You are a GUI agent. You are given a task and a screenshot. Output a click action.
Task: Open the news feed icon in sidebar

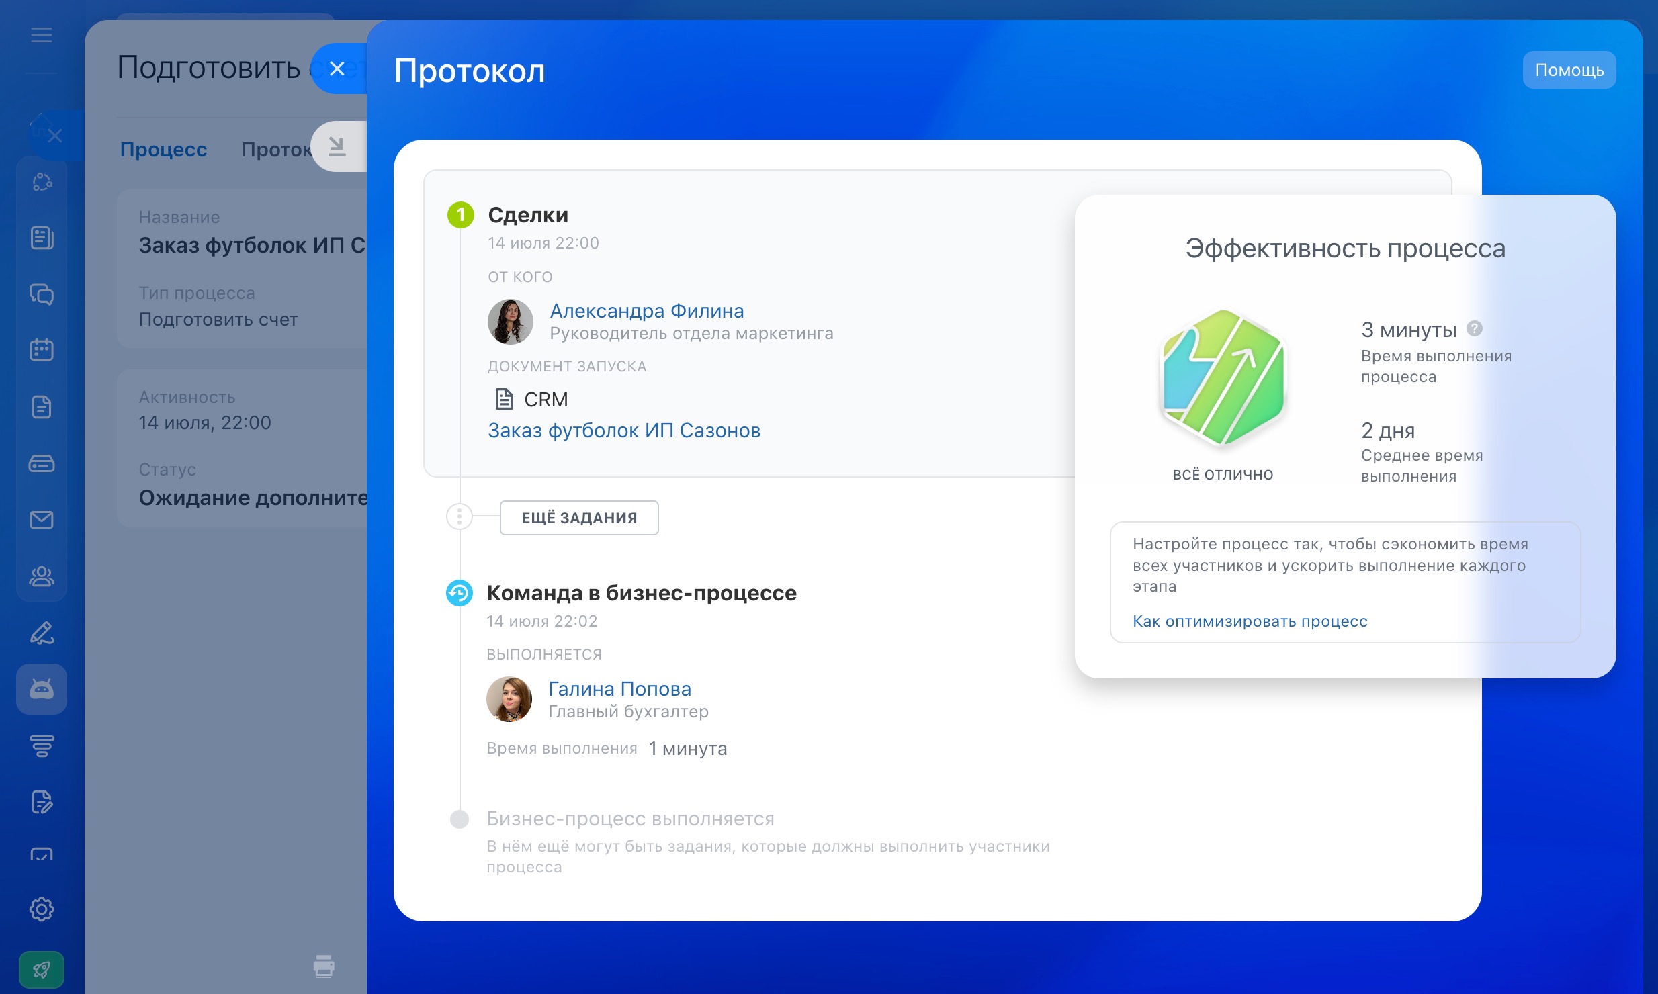click(x=42, y=238)
